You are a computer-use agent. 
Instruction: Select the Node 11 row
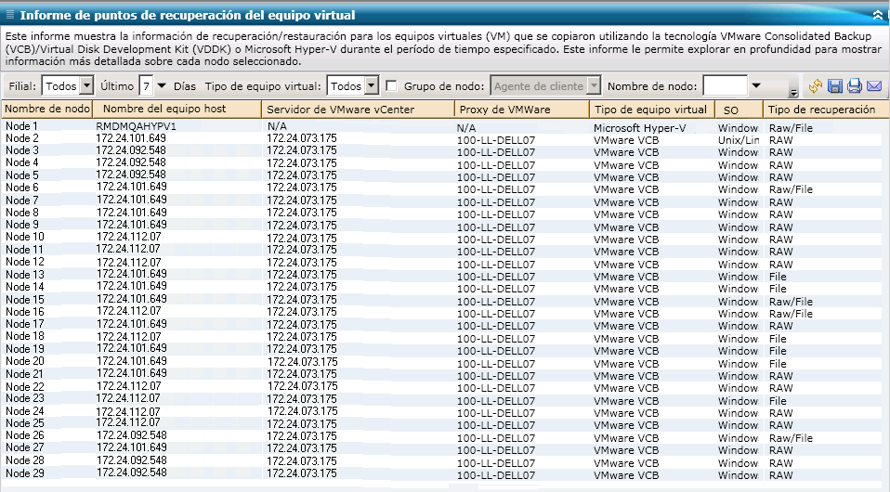pos(24,250)
